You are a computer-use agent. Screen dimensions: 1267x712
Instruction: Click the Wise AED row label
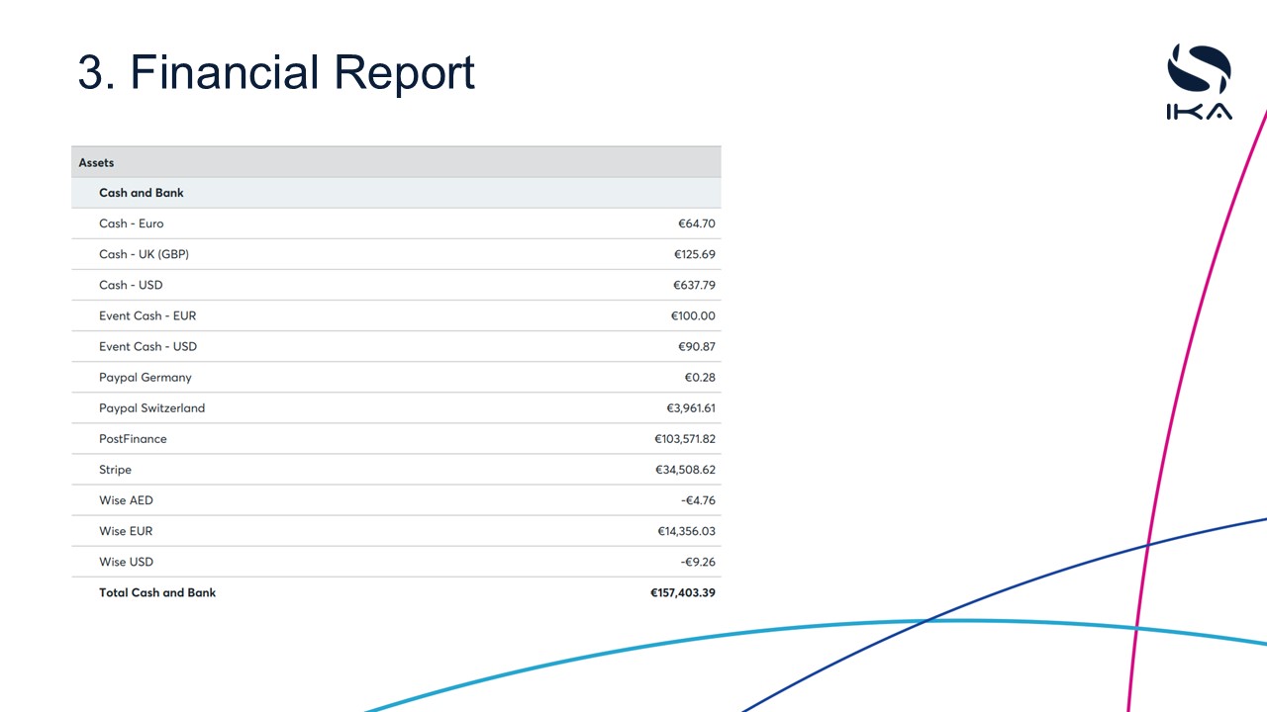tap(126, 500)
